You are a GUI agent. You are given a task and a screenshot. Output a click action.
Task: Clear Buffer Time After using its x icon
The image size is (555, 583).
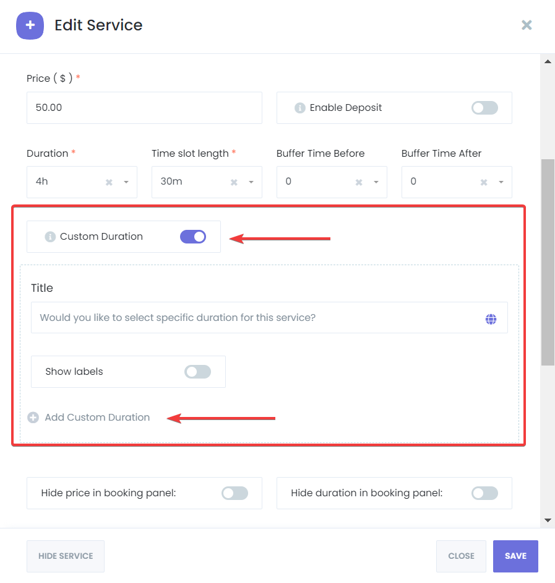(483, 182)
